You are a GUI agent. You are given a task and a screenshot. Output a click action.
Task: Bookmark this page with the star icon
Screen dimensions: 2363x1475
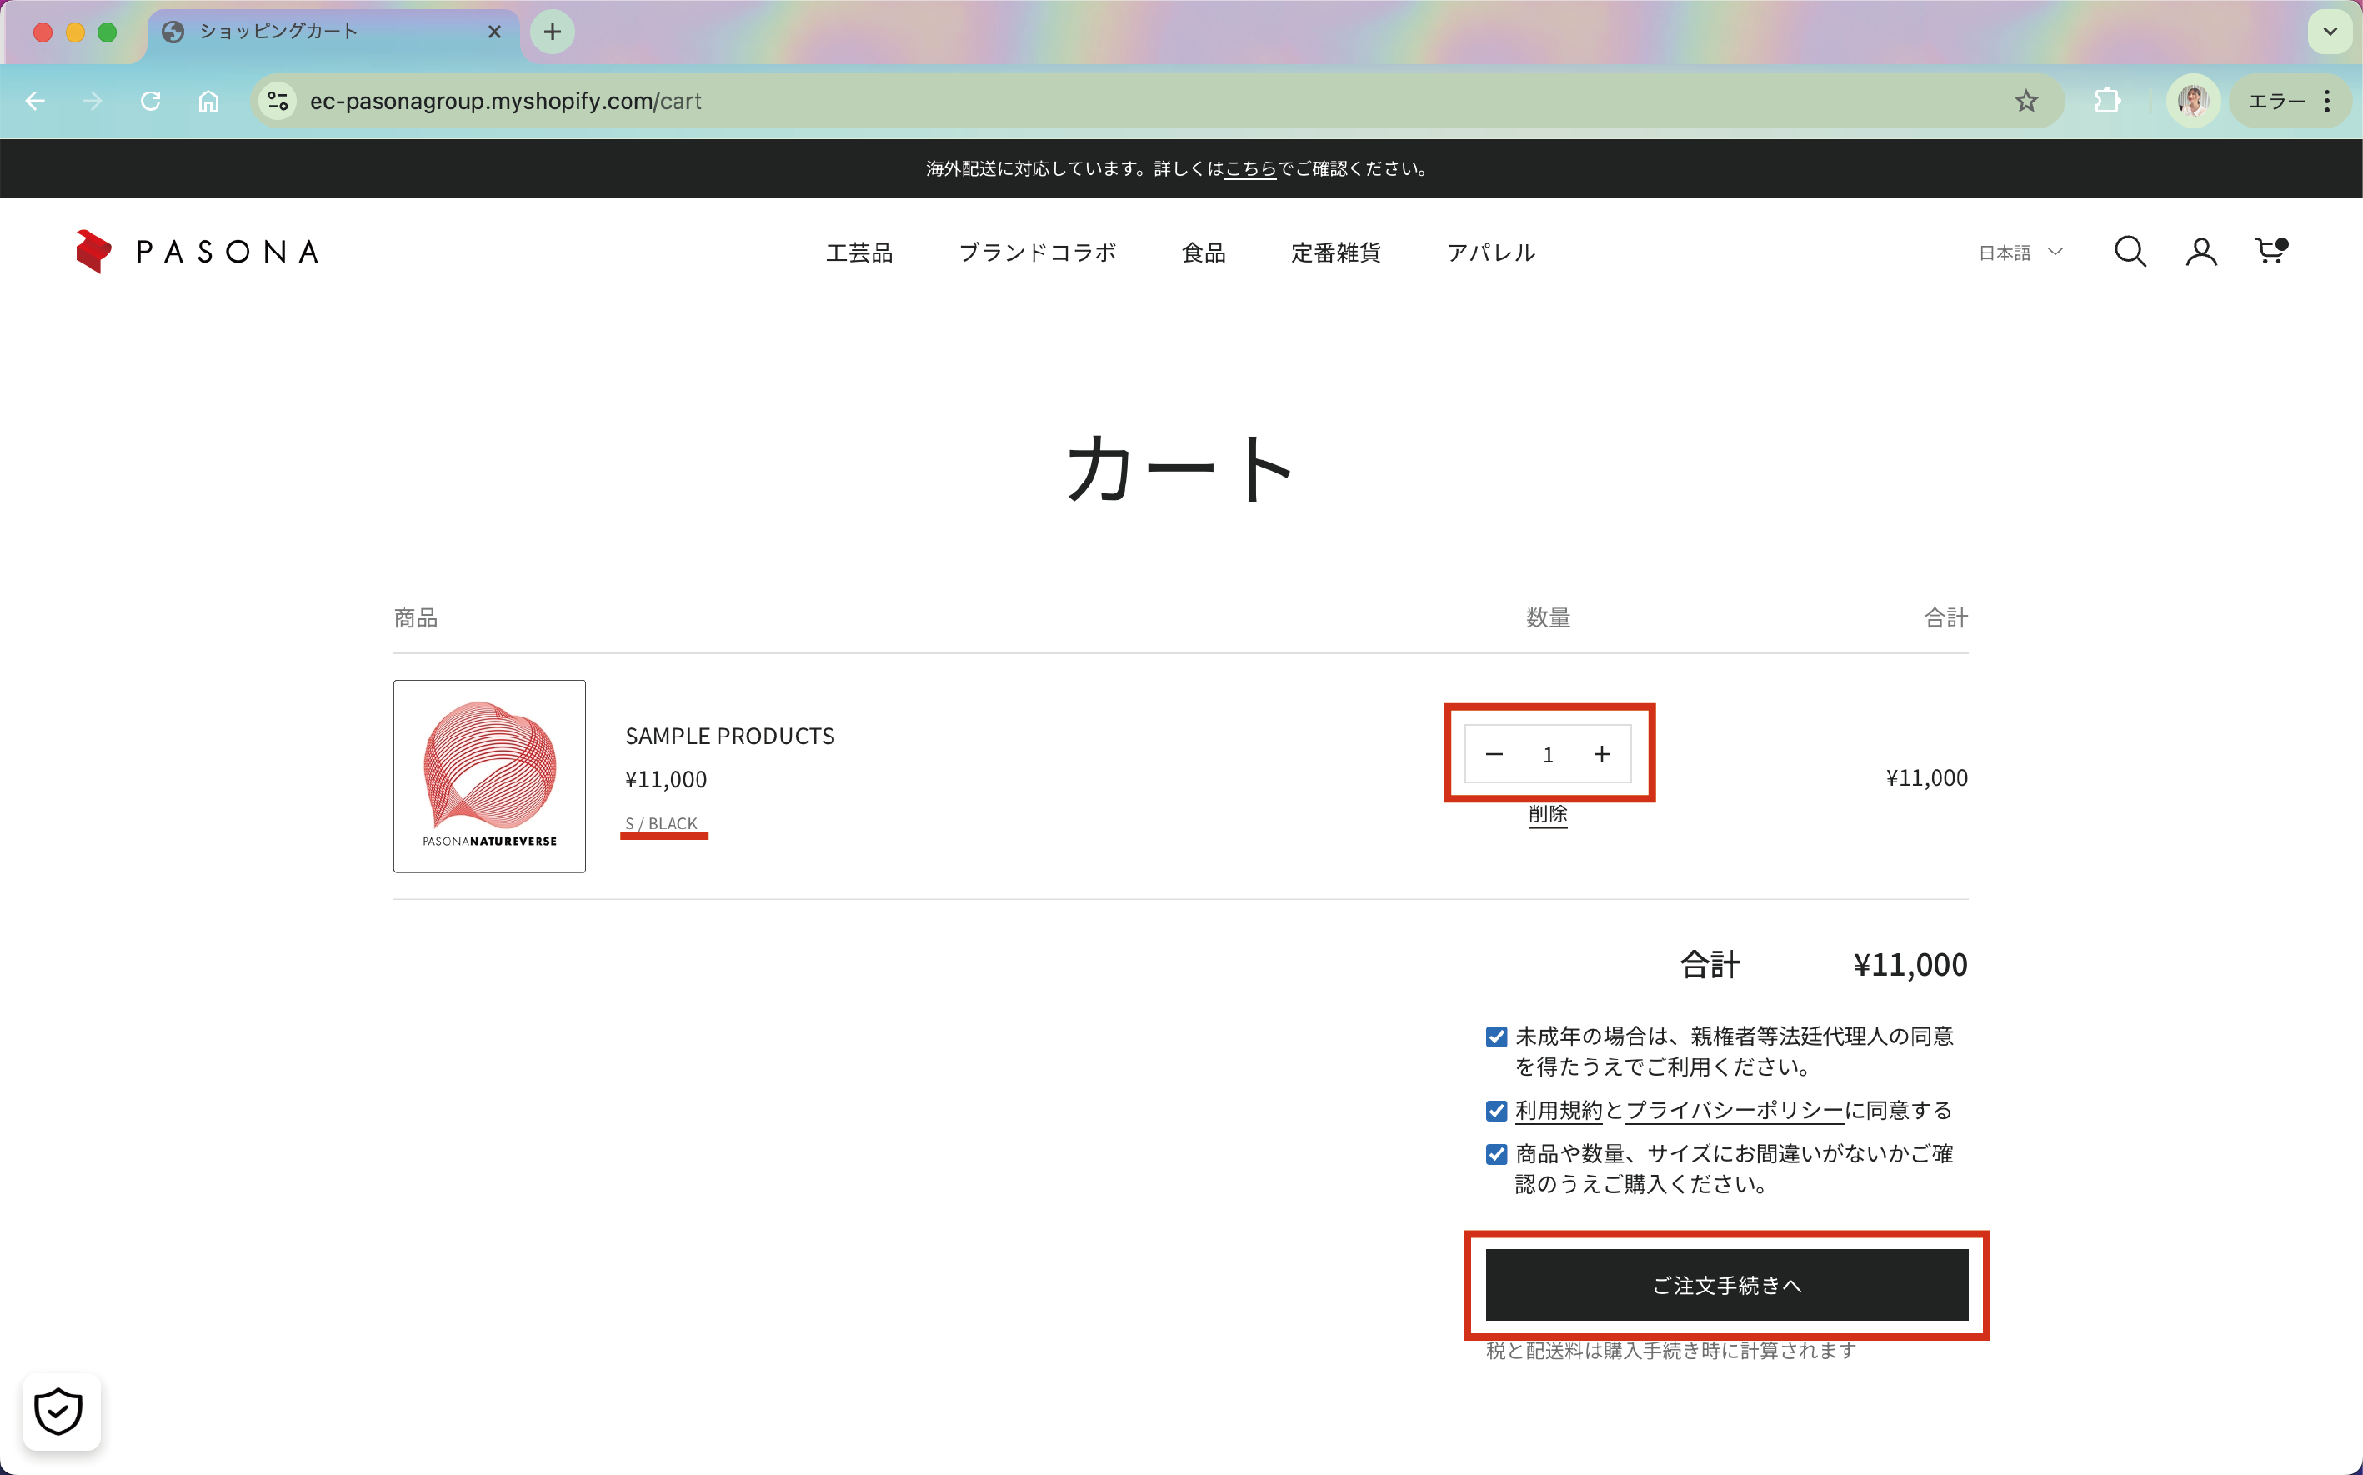(x=2026, y=102)
